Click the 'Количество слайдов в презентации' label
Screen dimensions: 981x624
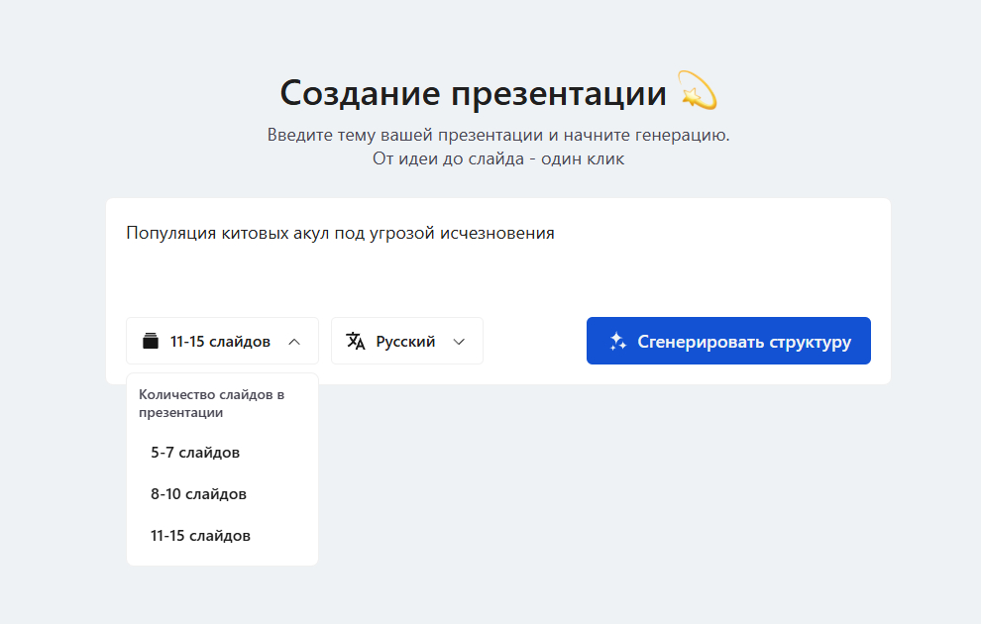211,403
